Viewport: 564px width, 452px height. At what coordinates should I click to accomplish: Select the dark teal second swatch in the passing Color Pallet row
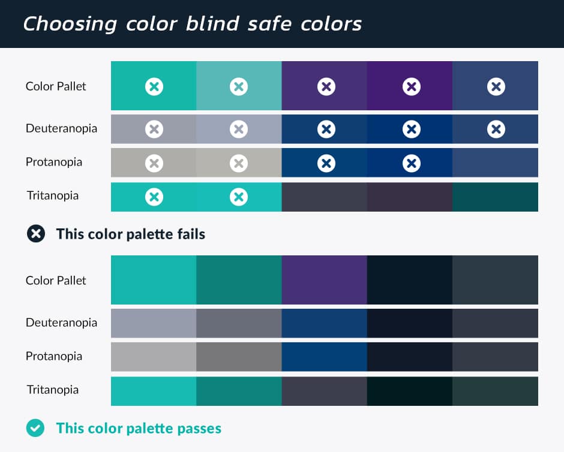[x=239, y=280]
